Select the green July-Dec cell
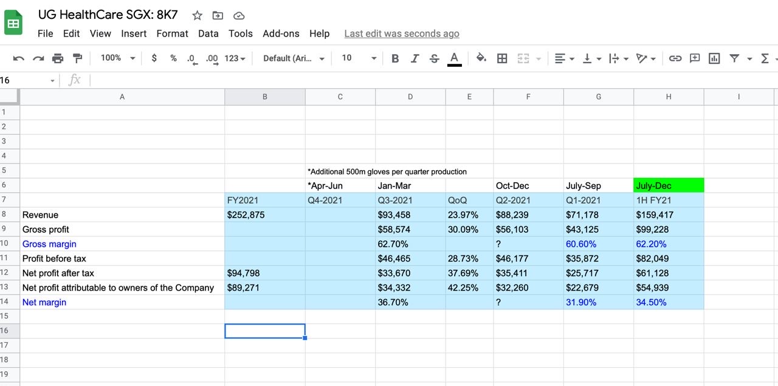 click(x=668, y=185)
